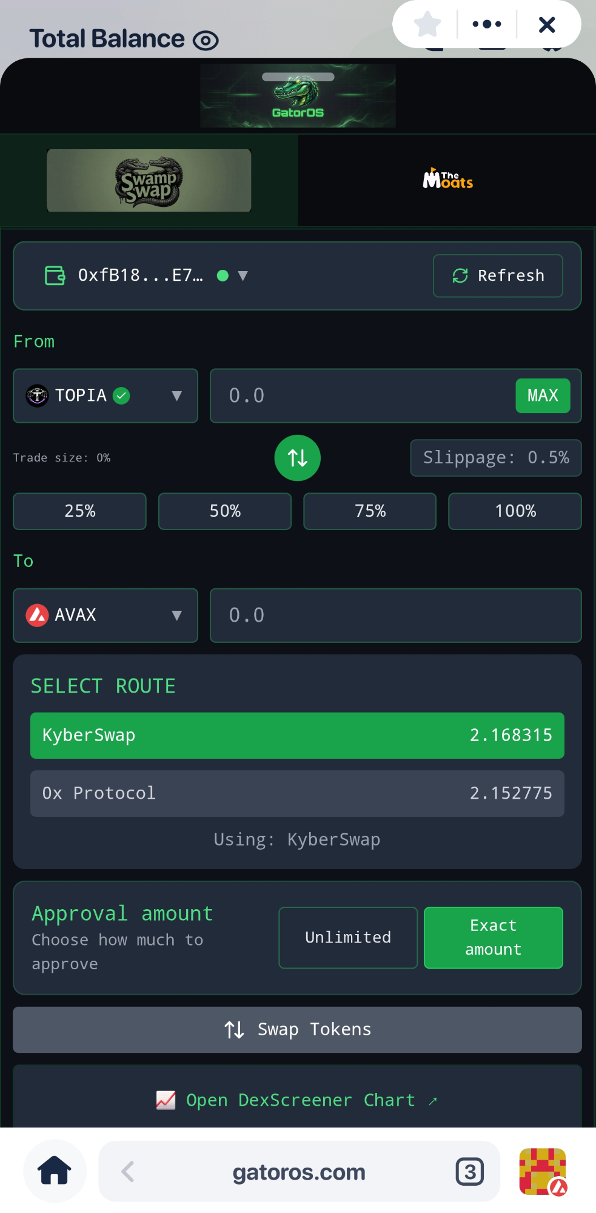
Task: Switch to the Swamp Swap tab
Action: pyautogui.click(x=149, y=181)
